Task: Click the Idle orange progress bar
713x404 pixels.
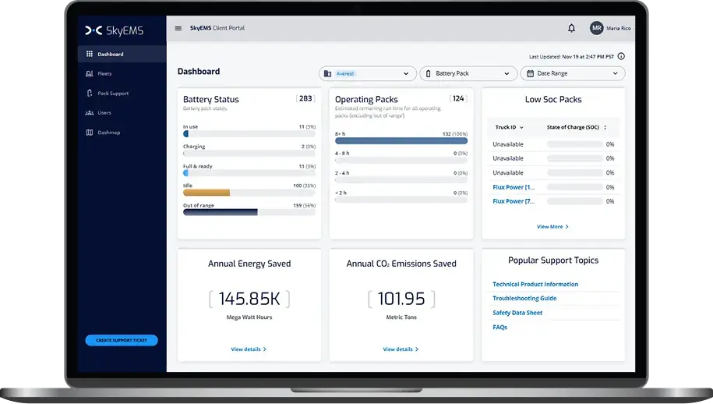Action: tap(206, 193)
